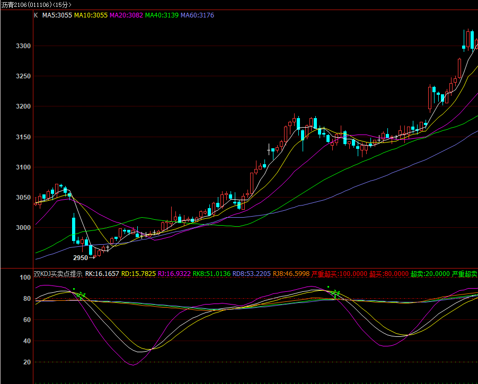The height and width of the screenshot is (384, 478).
Task: Click the chart title 沥青2106(011106)<15分>
Action: tap(36, 5)
